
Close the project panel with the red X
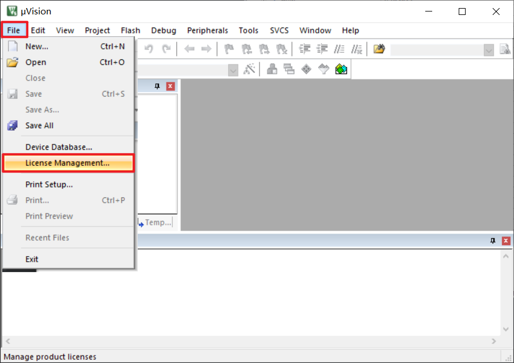170,86
